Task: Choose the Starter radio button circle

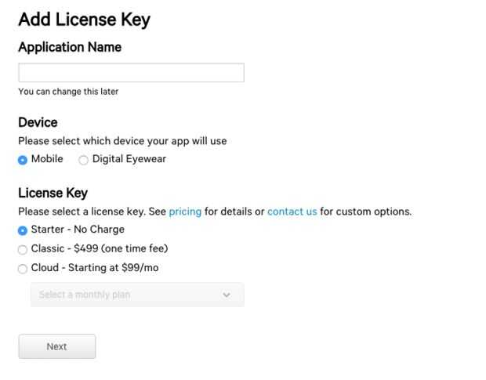Action: point(23,230)
